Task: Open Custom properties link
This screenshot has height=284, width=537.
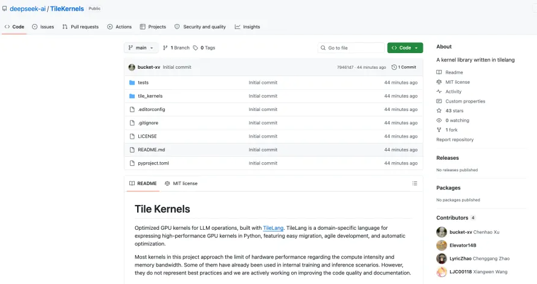Action: tap(465, 101)
